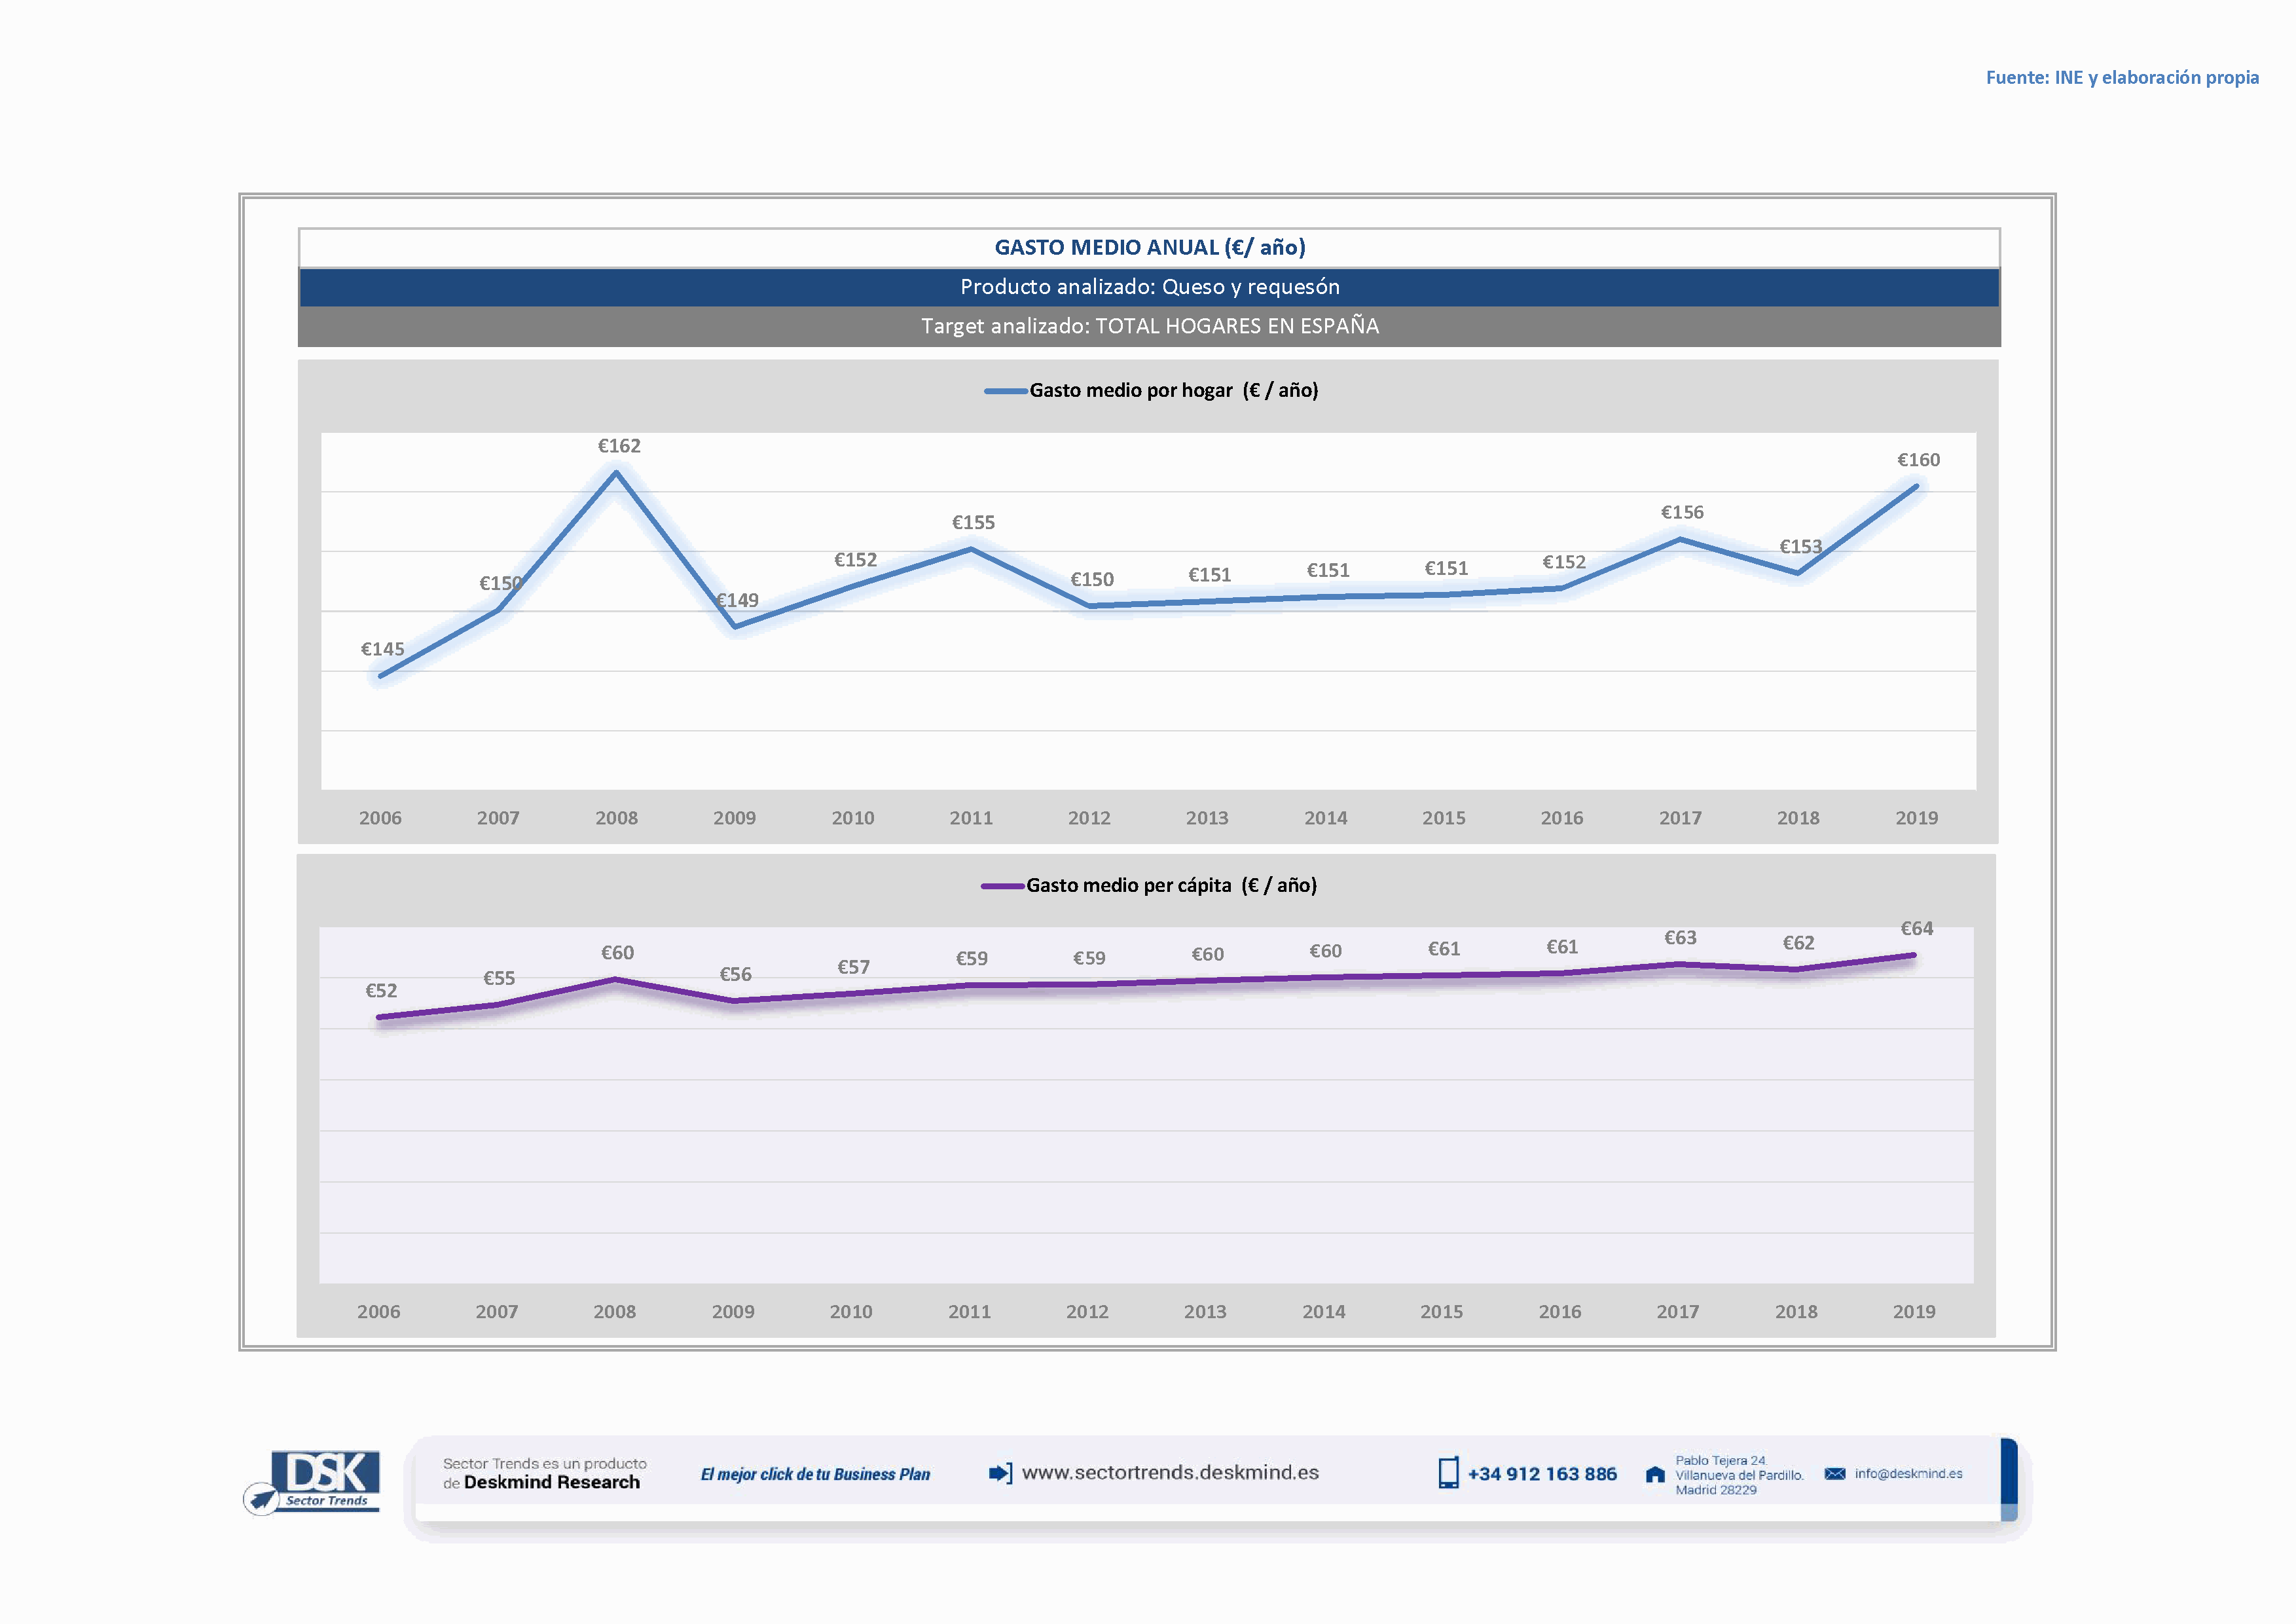Screen dimensions: 2296x1624
Task: Click the Producto analizado: Queso y requesón bar
Action: point(1149,287)
